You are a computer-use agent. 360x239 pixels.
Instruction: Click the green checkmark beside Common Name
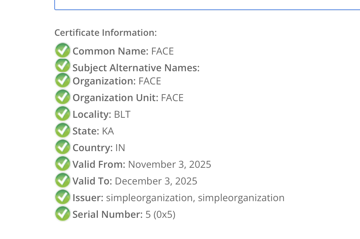[x=63, y=50]
